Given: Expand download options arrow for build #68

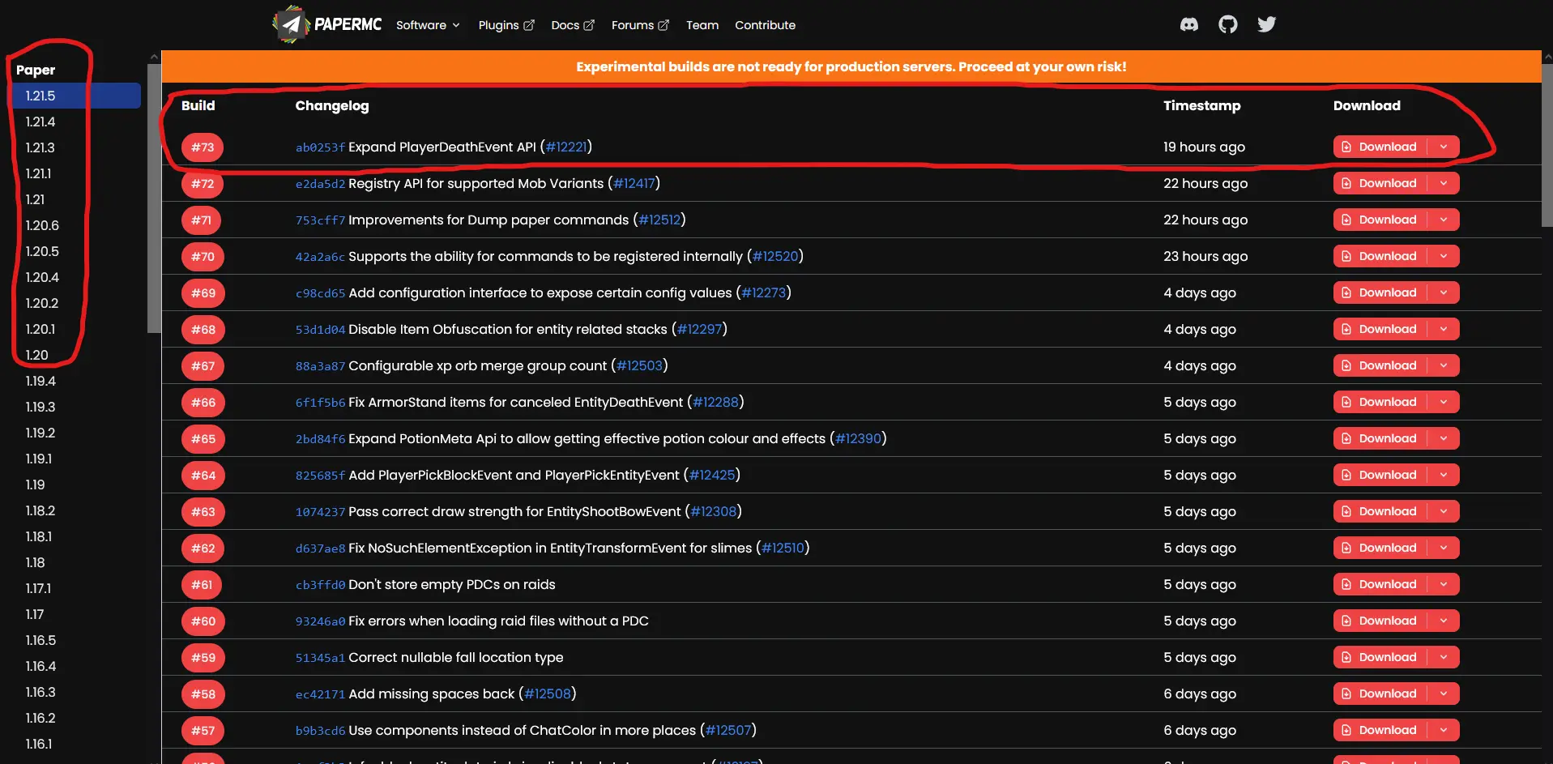Looking at the screenshot, I should click(x=1444, y=329).
